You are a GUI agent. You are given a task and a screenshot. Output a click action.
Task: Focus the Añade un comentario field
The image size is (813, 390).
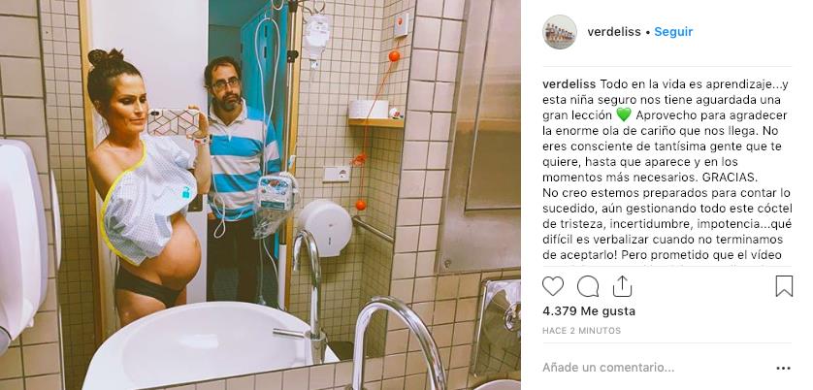(x=608, y=369)
